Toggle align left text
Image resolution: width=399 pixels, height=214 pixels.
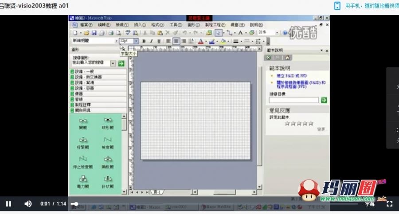[168, 41]
